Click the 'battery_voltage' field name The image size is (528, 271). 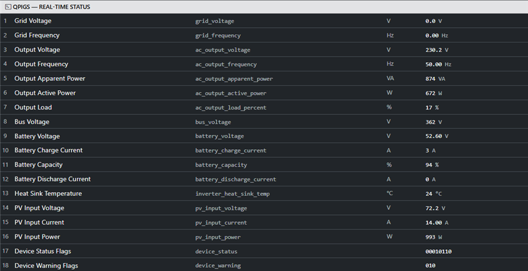(220, 136)
